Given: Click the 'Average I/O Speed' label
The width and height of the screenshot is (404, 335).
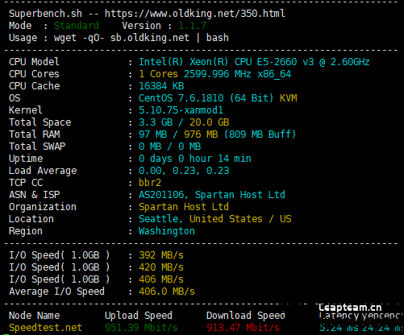Looking at the screenshot, I should click(56, 292).
